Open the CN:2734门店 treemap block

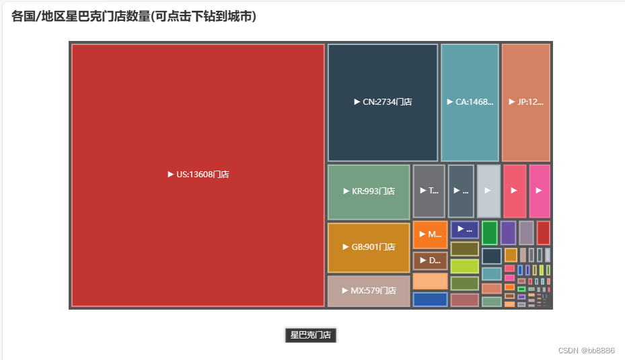click(x=383, y=102)
